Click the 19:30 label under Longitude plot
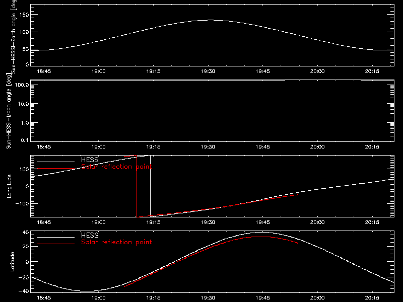This screenshot has width=403, height=302. (x=208, y=222)
